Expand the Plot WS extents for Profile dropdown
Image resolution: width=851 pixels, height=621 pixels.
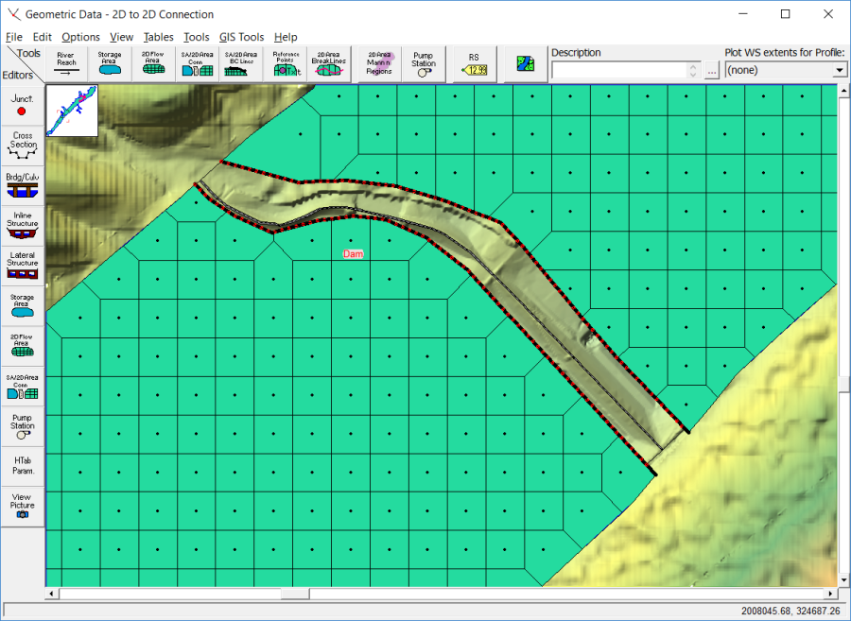point(839,71)
